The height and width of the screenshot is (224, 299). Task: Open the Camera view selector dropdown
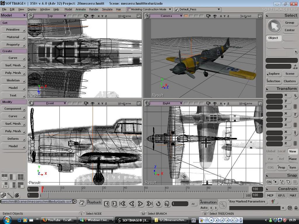coord(166,16)
